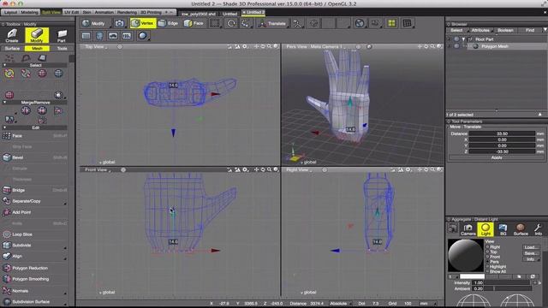Click the camera icon in top toolbar
Image resolution: width=548 pixels, height=308 pixels.
(120, 23)
